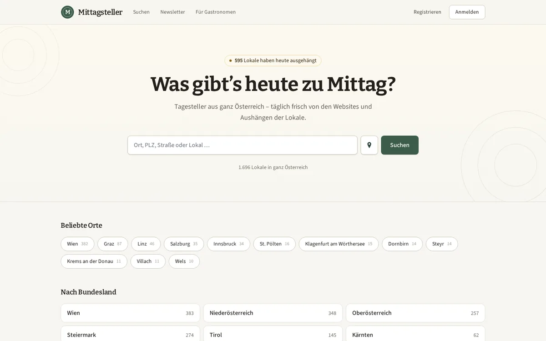The image size is (546, 341).
Task: Click the Mittagsteller M logo icon
Action: 67,12
